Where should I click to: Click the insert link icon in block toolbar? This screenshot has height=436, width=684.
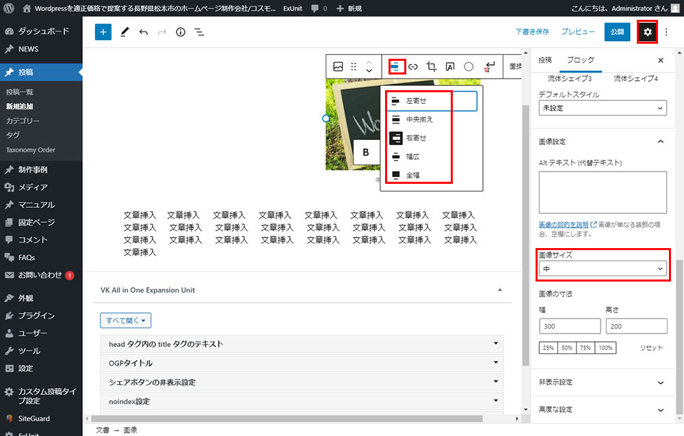point(413,66)
